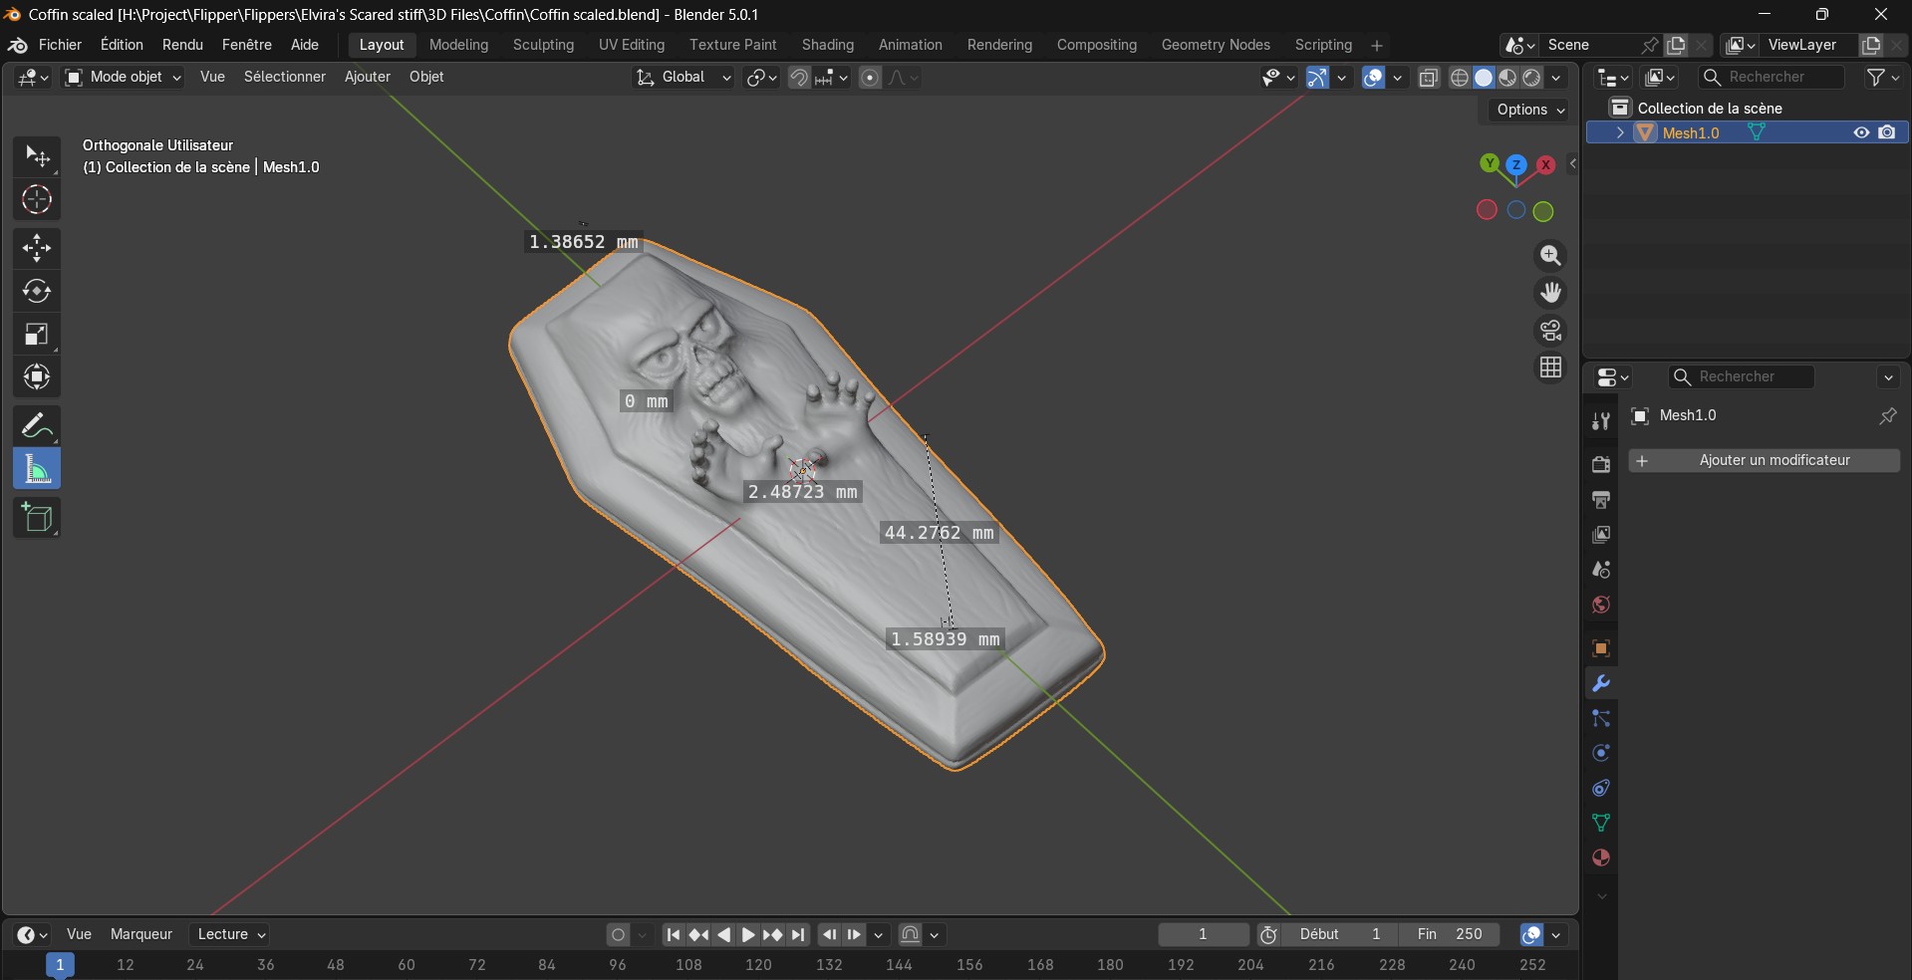1912x980 pixels.
Task: Switch to orthographic/perspective grid icon
Action: point(1550,367)
